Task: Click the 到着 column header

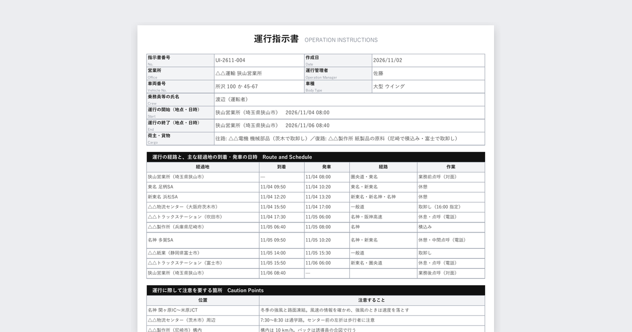Action: tap(281, 167)
